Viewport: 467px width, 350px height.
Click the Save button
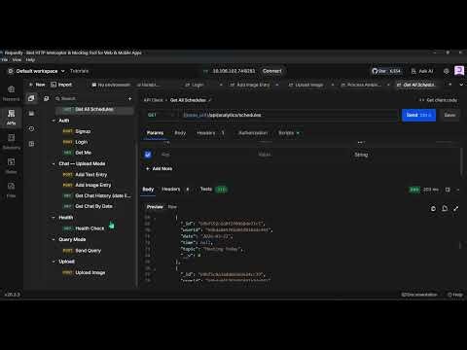point(449,115)
